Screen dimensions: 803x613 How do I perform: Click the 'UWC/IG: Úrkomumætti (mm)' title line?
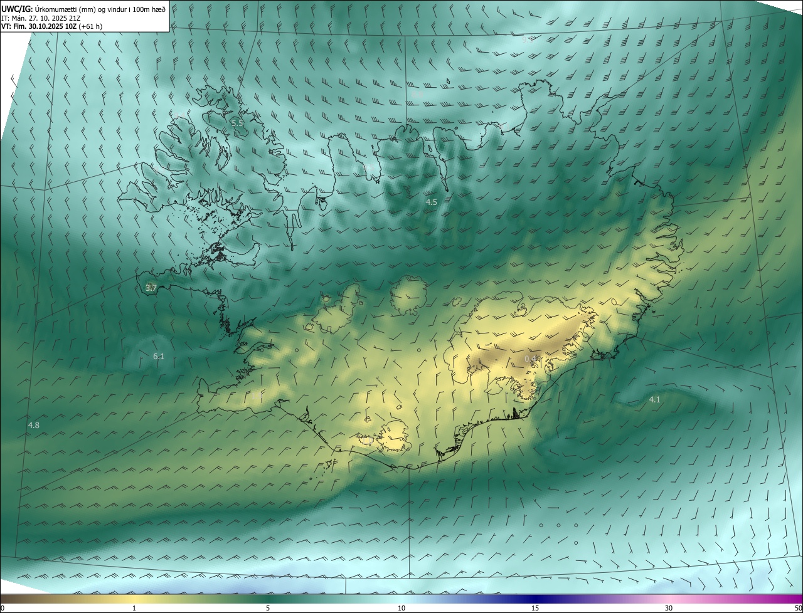[x=83, y=9]
